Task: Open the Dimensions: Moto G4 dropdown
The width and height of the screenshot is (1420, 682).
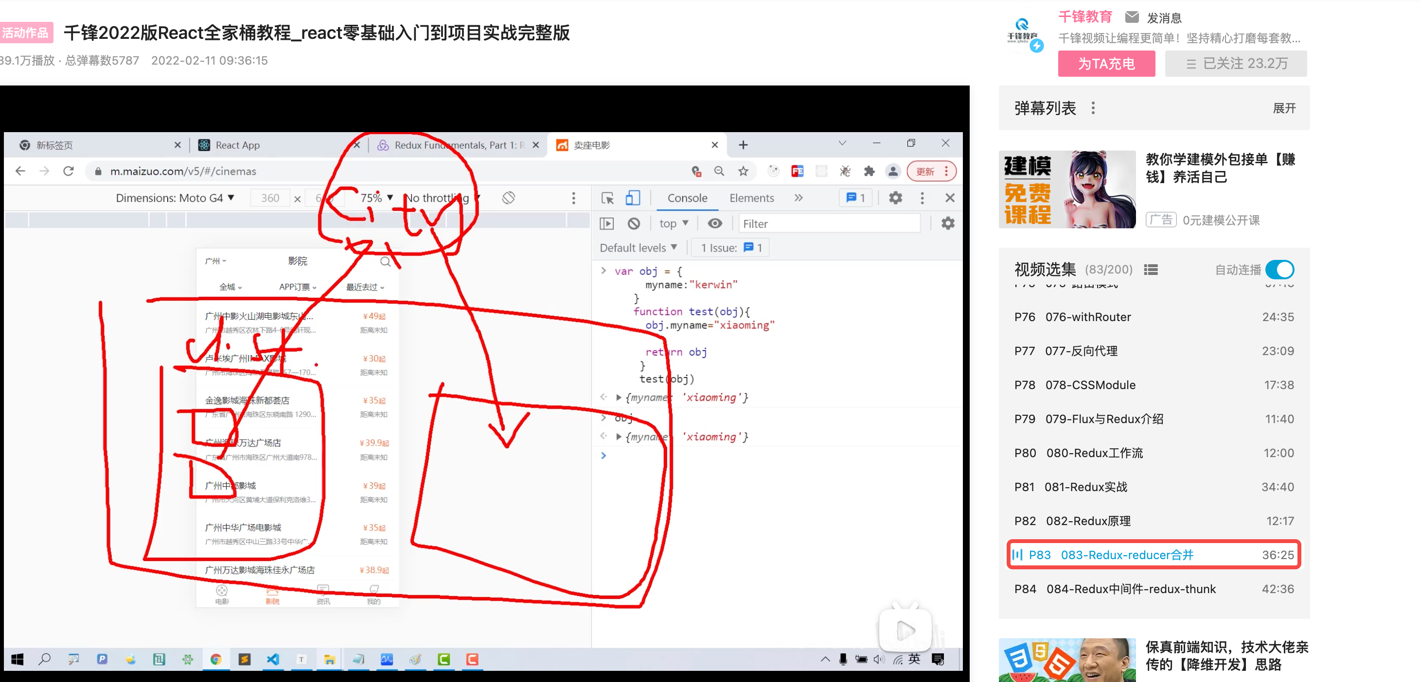Action: pyautogui.click(x=175, y=198)
